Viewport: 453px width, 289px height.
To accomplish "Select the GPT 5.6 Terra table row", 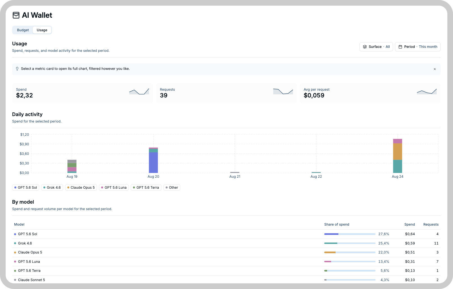I will tap(226, 271).
